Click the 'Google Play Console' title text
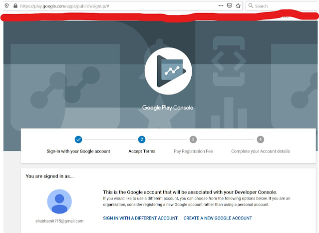This screenshot has height=233, width=319. tap(168, 107)
